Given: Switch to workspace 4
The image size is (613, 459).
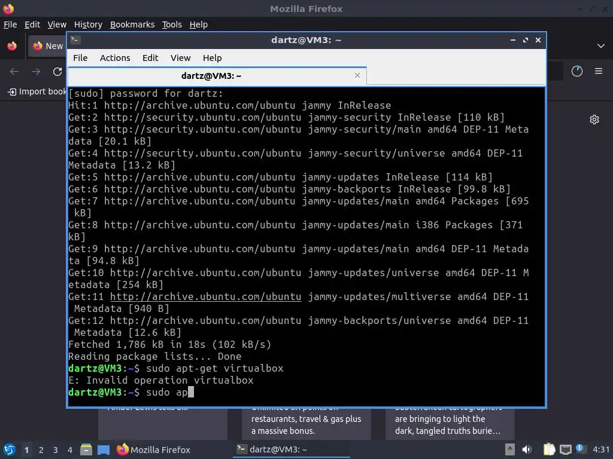Looking at the screenshot, I should pos(70,450).
